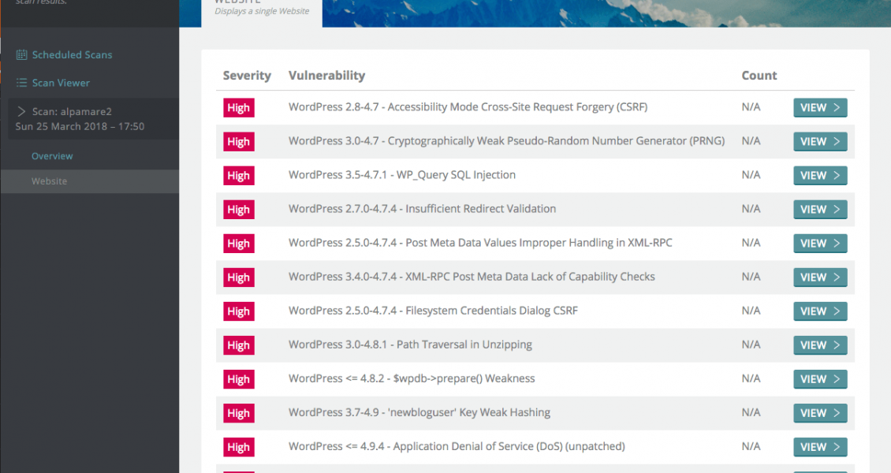This screenshot has height=473, width=891.
Task: Click High badge for WP_Query SQL Injection
Action: tap(239, 176)
